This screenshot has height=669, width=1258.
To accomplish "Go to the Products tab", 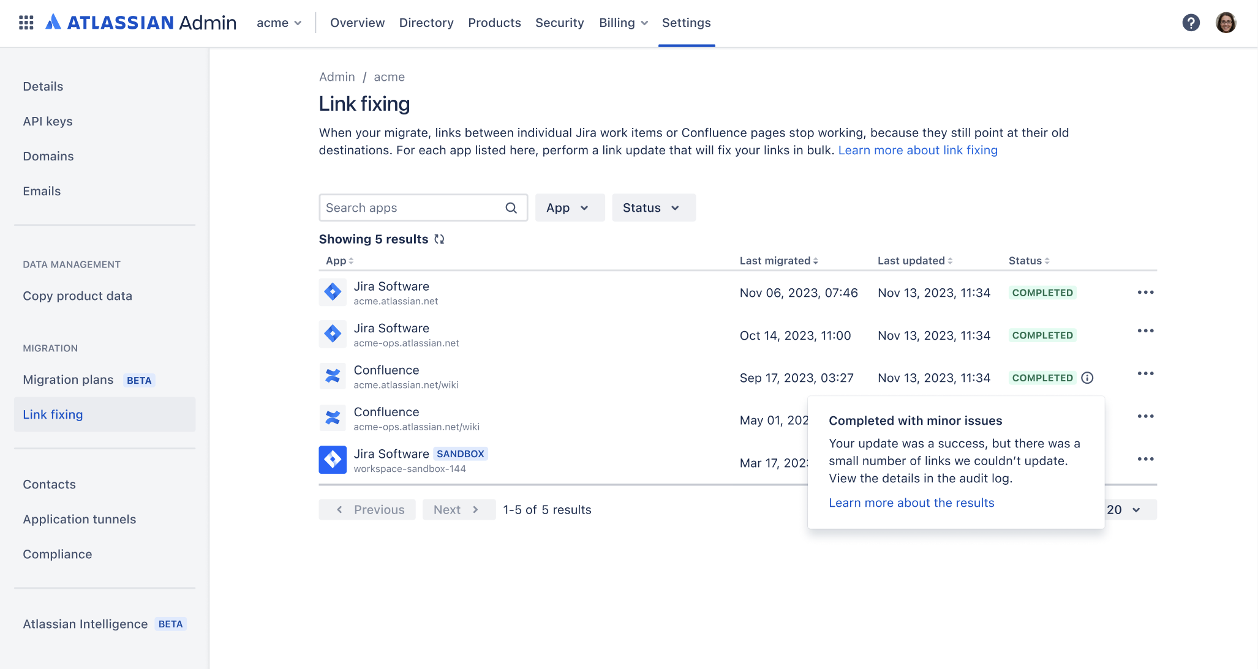I will click(494, 23).
